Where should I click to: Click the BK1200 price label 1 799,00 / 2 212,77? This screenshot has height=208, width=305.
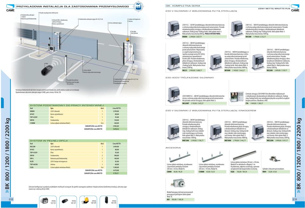click(x=260, y=37)
